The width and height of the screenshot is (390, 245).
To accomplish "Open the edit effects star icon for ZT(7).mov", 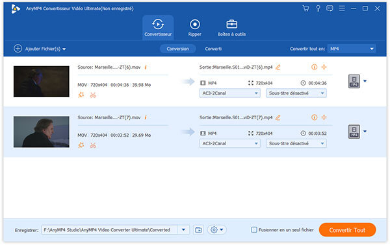I will click(x=81, y=145).
